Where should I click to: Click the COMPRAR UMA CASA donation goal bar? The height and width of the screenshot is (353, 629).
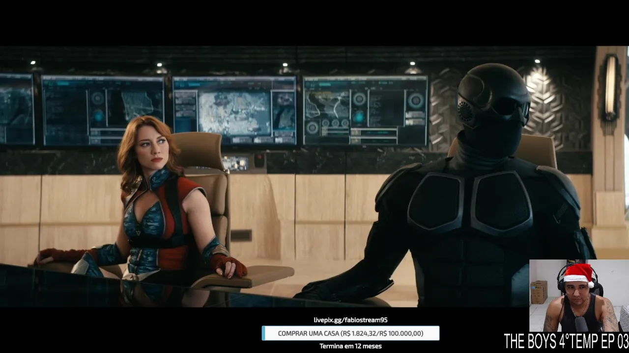pos(350,333)
